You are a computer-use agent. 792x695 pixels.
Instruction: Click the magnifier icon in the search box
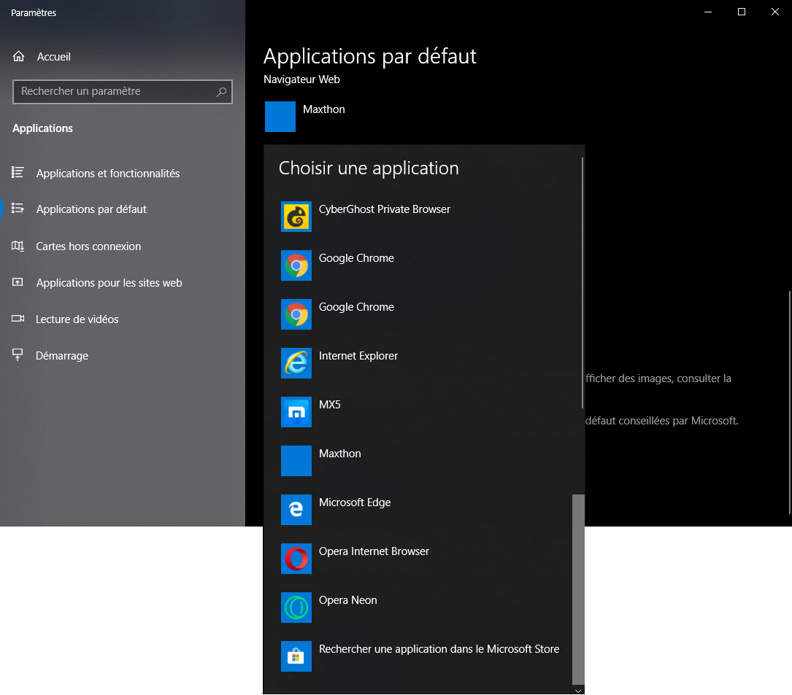[x=221, y=92]
